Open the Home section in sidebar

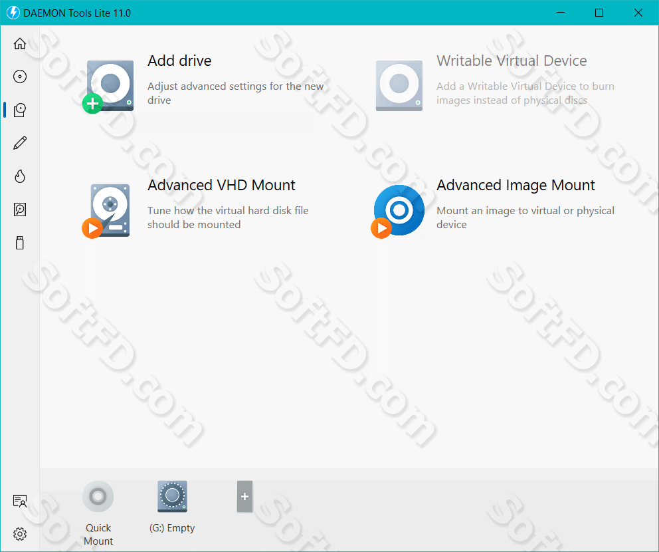(x=20, y=43)
